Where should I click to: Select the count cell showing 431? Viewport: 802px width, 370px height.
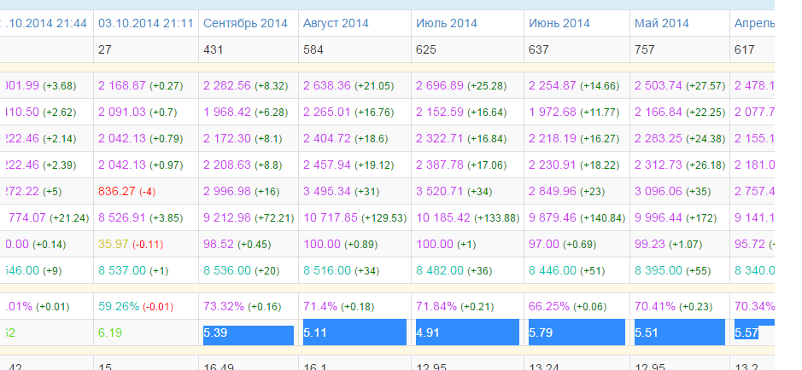pos(249,49)
